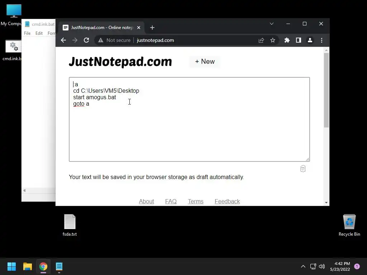The height and width of the screenshot is (275, 367).
Task: Open the Format menu in Notepad window
Action: click(x=52, y=33)
